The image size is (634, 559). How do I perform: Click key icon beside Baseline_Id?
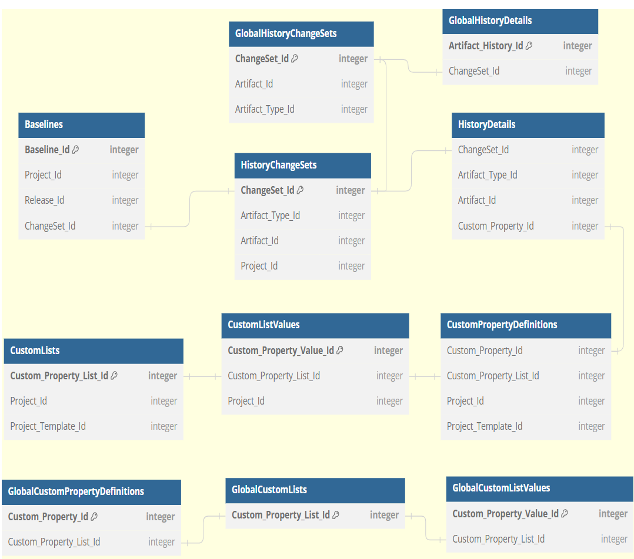(75, 150)
